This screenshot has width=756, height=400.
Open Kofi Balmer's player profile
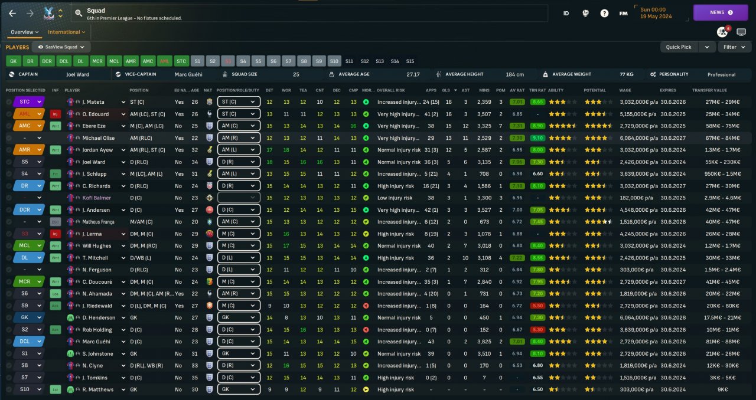click(96, 198)
